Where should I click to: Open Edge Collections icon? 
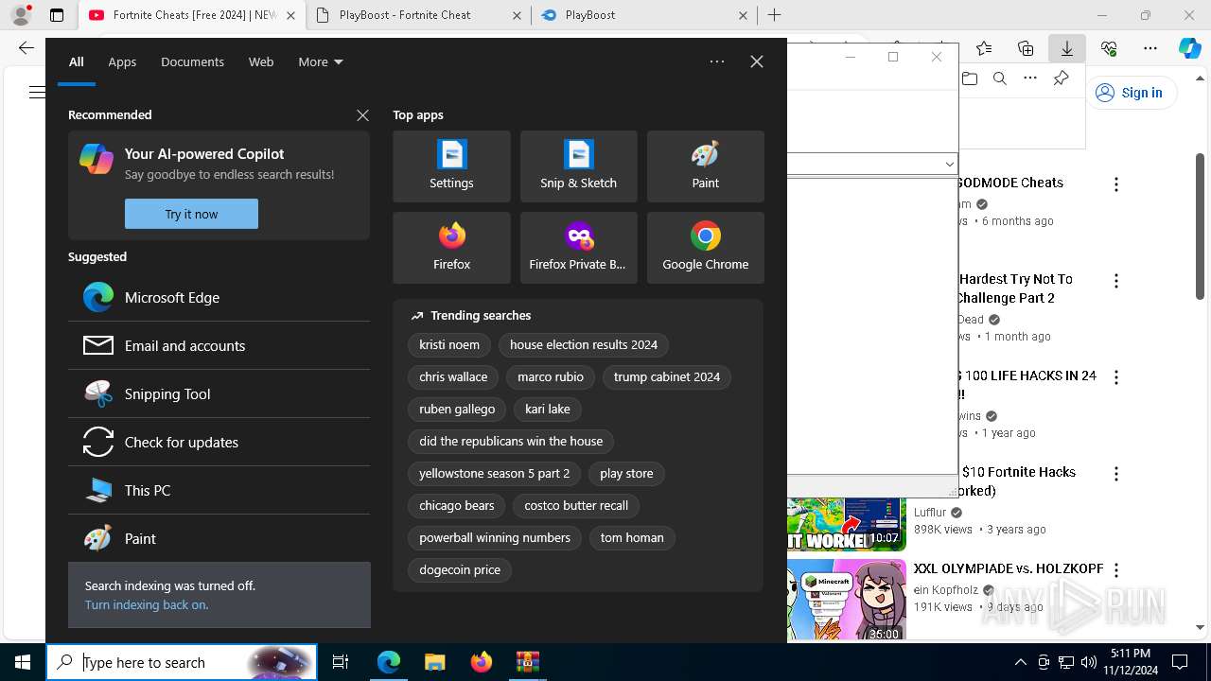coord(1026,48)
